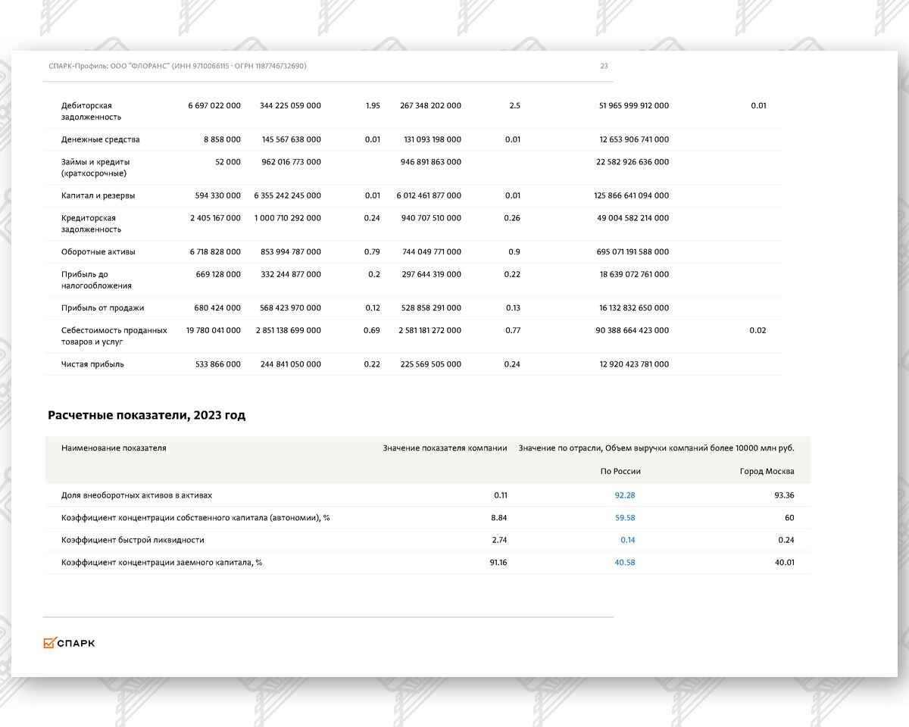Click the blue 40.58 заемного капитала value

click(626, 563)
